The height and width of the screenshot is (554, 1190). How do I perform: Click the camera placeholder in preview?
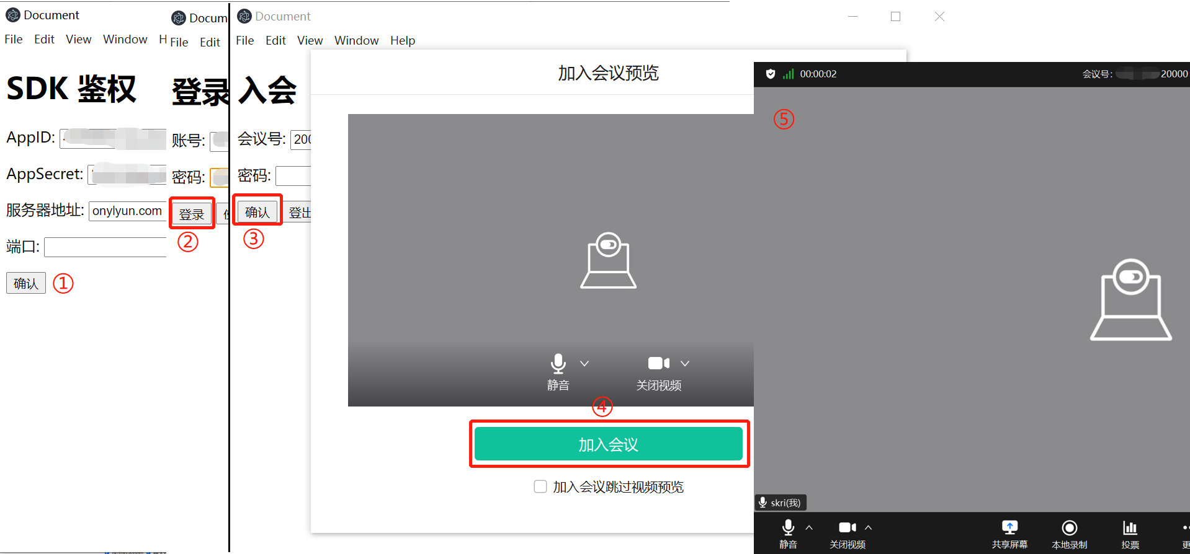pyautogui.click(x=608, y=260)
